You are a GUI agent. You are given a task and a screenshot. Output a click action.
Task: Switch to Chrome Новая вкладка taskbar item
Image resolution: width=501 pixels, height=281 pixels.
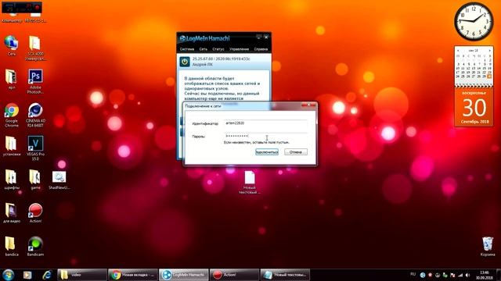point(133,275)
